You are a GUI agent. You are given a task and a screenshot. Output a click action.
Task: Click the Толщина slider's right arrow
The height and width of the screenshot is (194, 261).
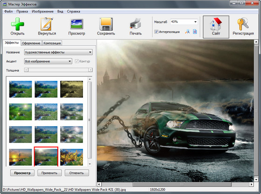90,70
